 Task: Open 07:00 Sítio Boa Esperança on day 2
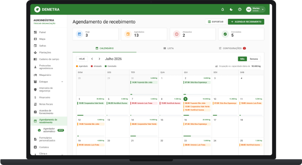(x=197, y=82)
